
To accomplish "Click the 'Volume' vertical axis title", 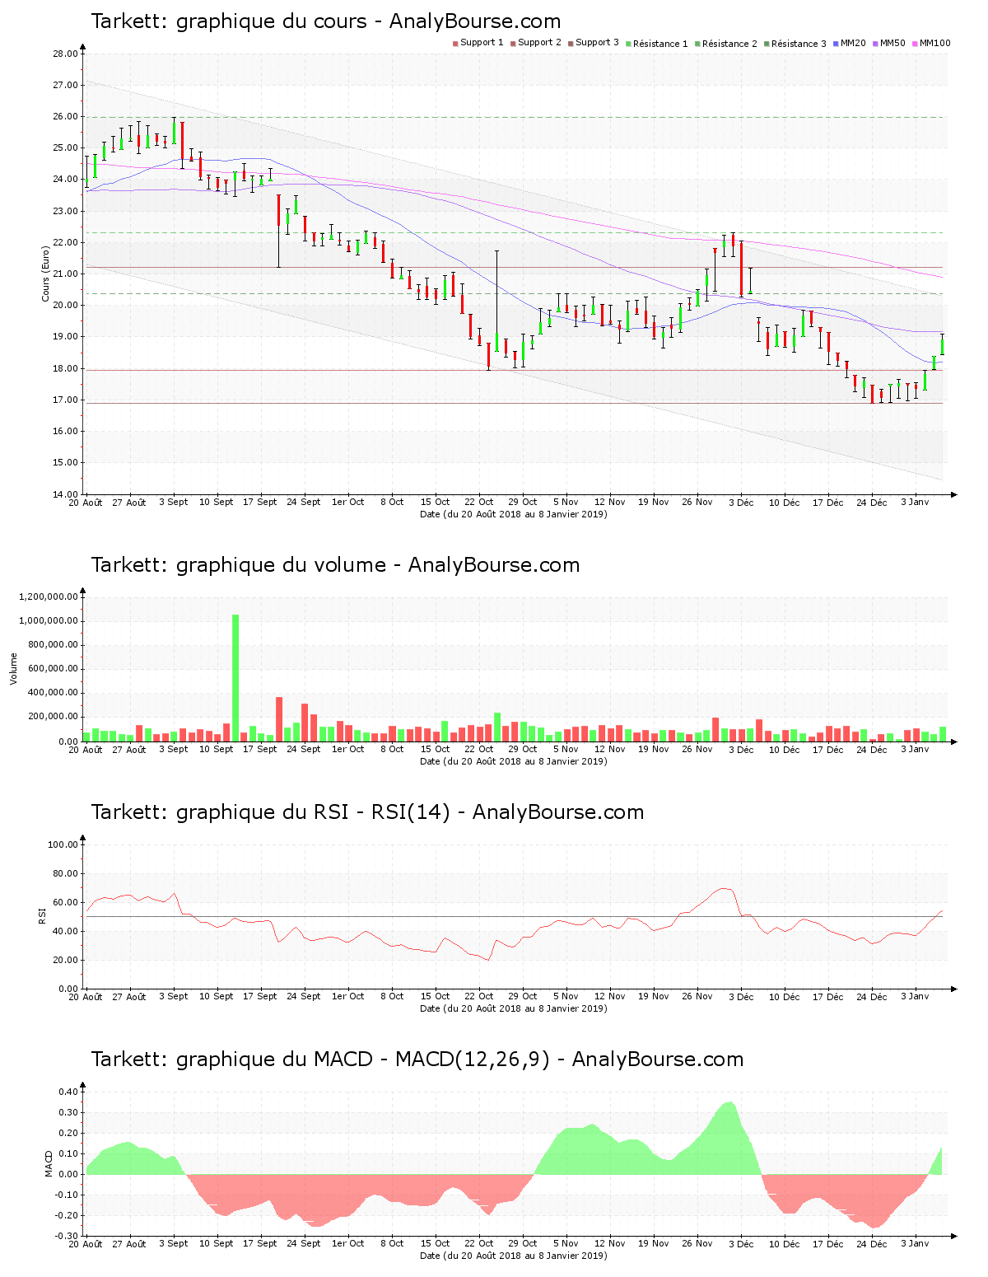I will (x=14, y=669).
